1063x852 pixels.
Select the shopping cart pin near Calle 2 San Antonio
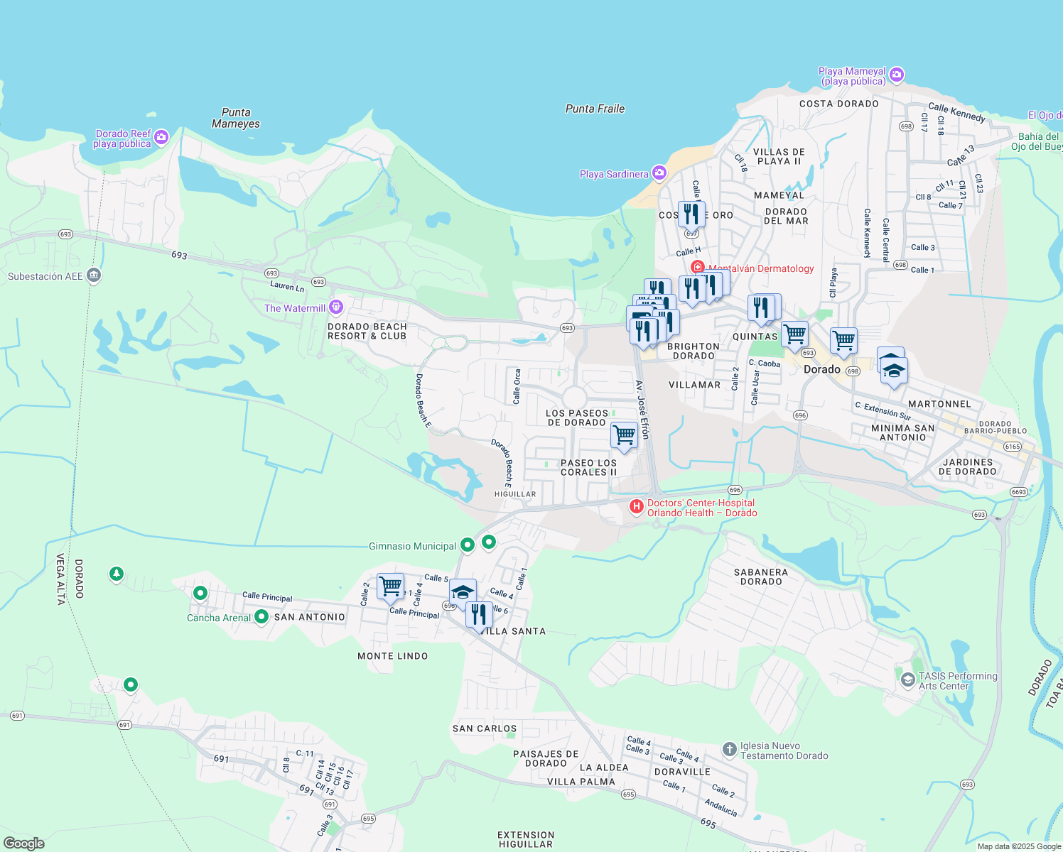[390, 587]
